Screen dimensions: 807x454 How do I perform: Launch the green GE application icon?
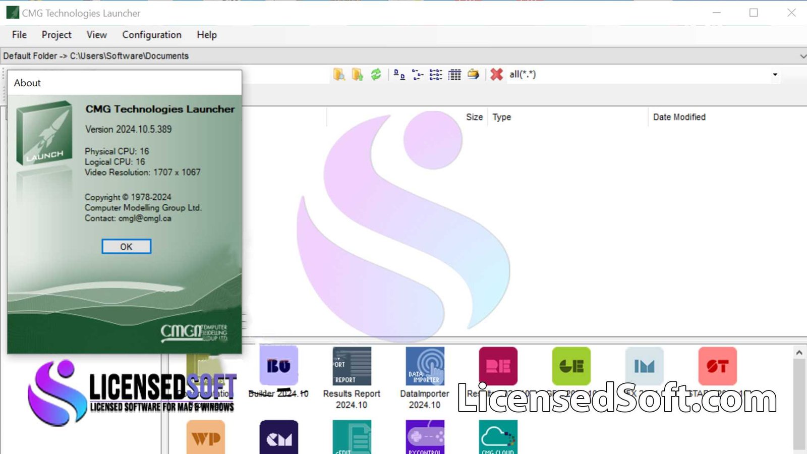pos(571,366)
